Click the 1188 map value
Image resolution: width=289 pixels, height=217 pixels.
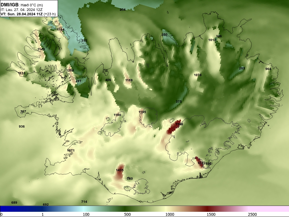[x=129, y=80]
